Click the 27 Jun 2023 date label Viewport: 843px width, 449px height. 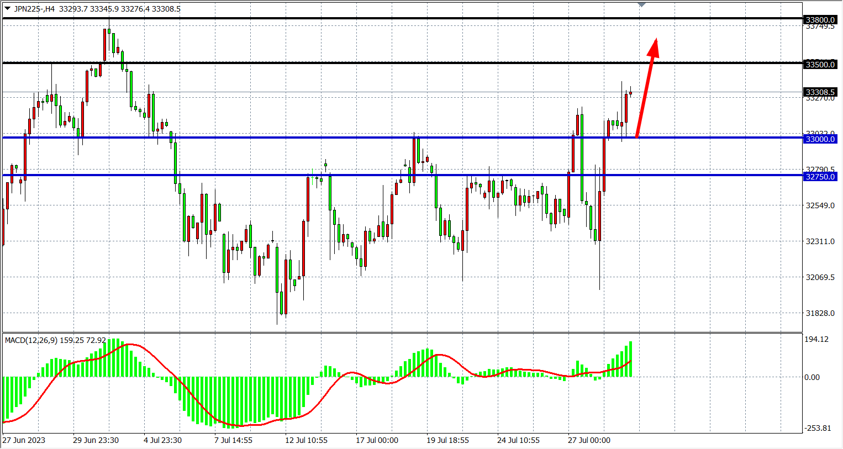click(x=24, y=440)
